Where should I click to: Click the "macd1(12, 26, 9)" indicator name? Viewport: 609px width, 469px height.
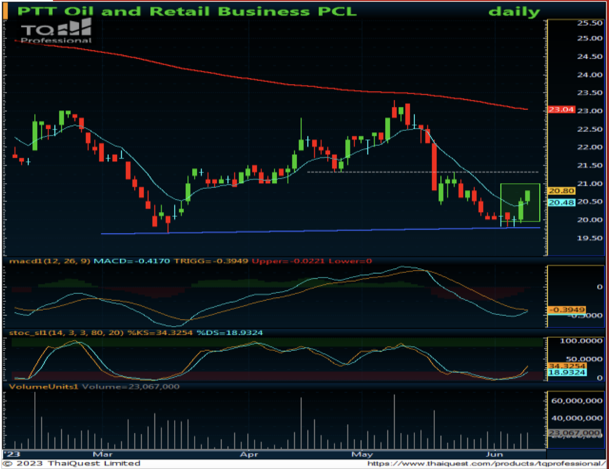point(49,261)
